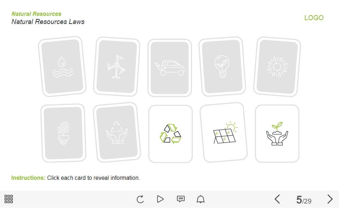
Task: Click the solar panel card
Action: tap(224, 133)
